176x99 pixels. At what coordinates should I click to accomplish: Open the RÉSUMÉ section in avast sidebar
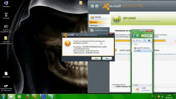pyautogui.click(x=99, y=17)
